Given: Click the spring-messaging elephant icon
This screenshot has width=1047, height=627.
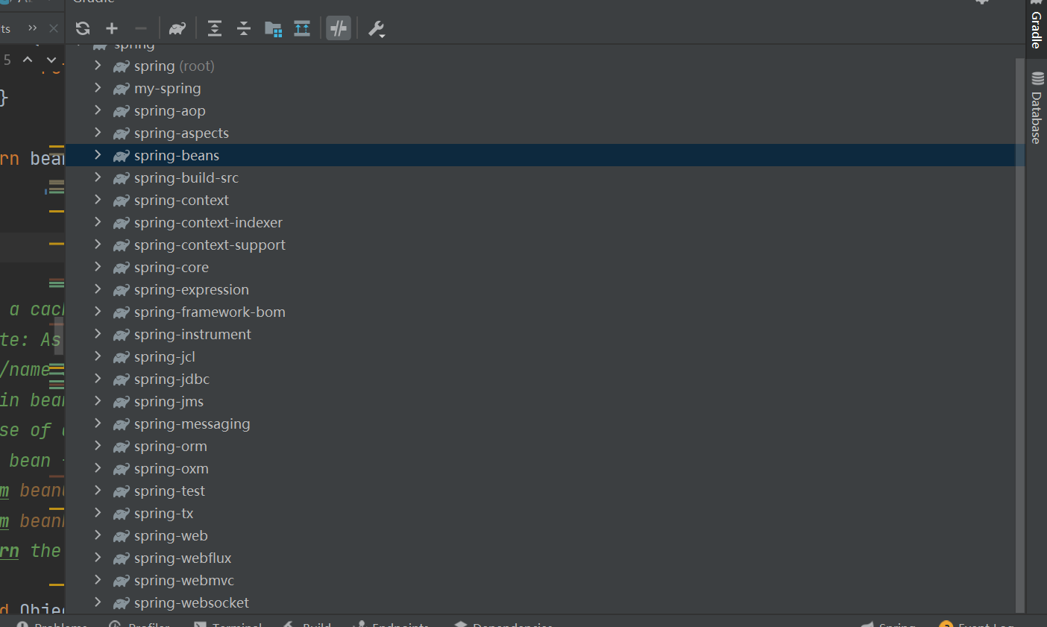Looking at the screenshot, I should click(x=121, y=424).
